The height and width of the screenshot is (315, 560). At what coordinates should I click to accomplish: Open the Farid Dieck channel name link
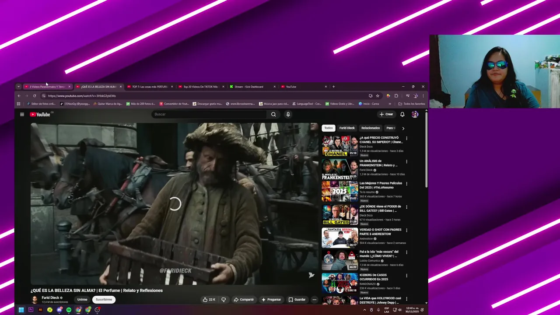click(50, 297)
